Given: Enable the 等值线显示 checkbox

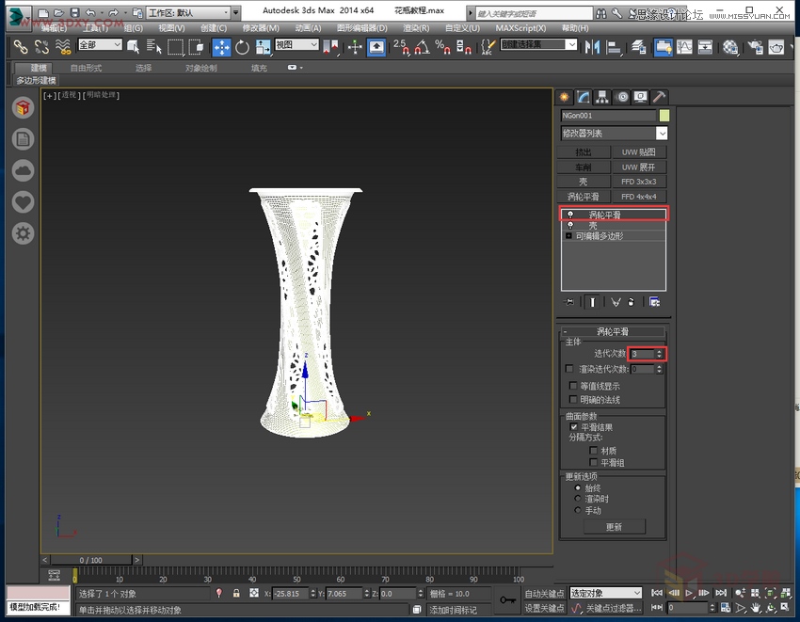Looking at the screenshot, I should point(574,385).
